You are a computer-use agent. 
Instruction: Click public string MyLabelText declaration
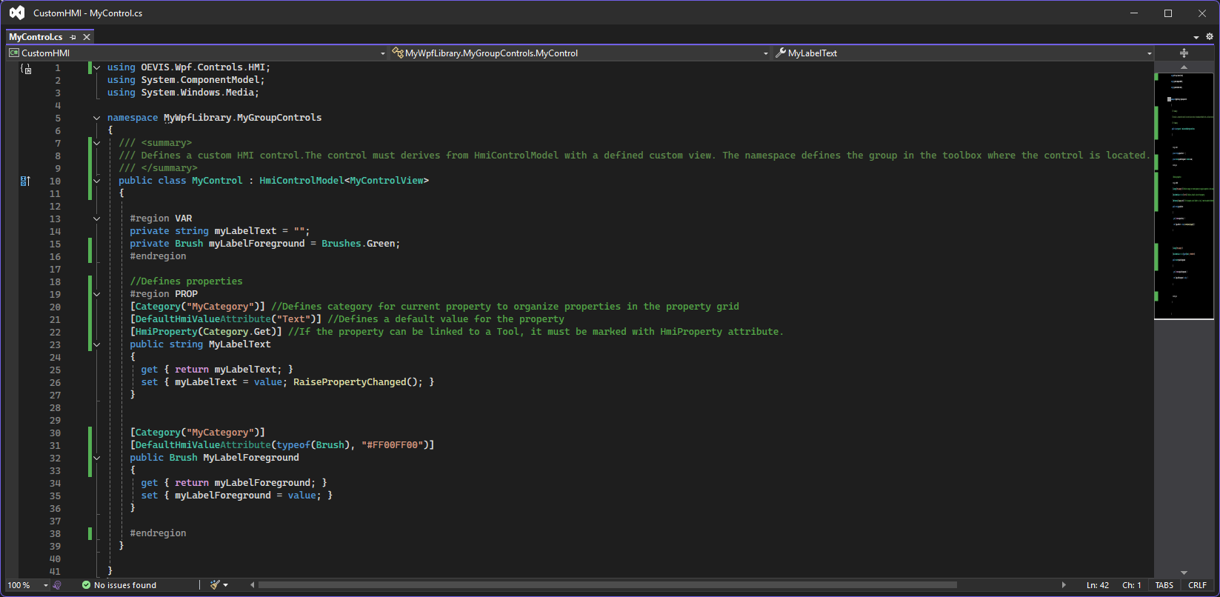[x=200, y=344]
